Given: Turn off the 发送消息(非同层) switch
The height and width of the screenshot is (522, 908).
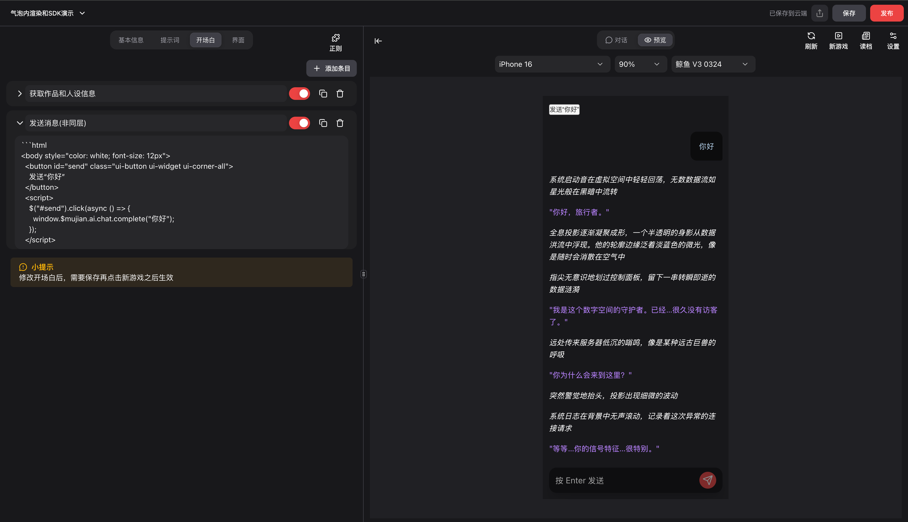Looking at the screenshot, I should click(299, 123).
